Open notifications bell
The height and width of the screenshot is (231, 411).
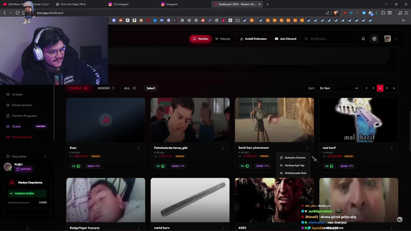pos(363,39)
